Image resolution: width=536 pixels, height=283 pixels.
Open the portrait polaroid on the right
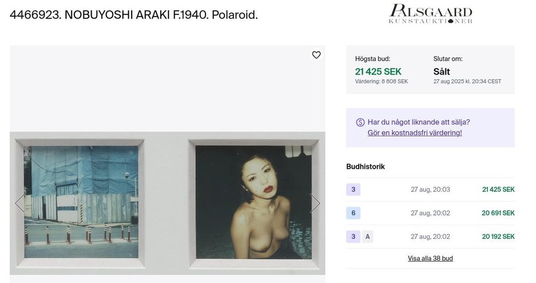[x=254, y=201]
